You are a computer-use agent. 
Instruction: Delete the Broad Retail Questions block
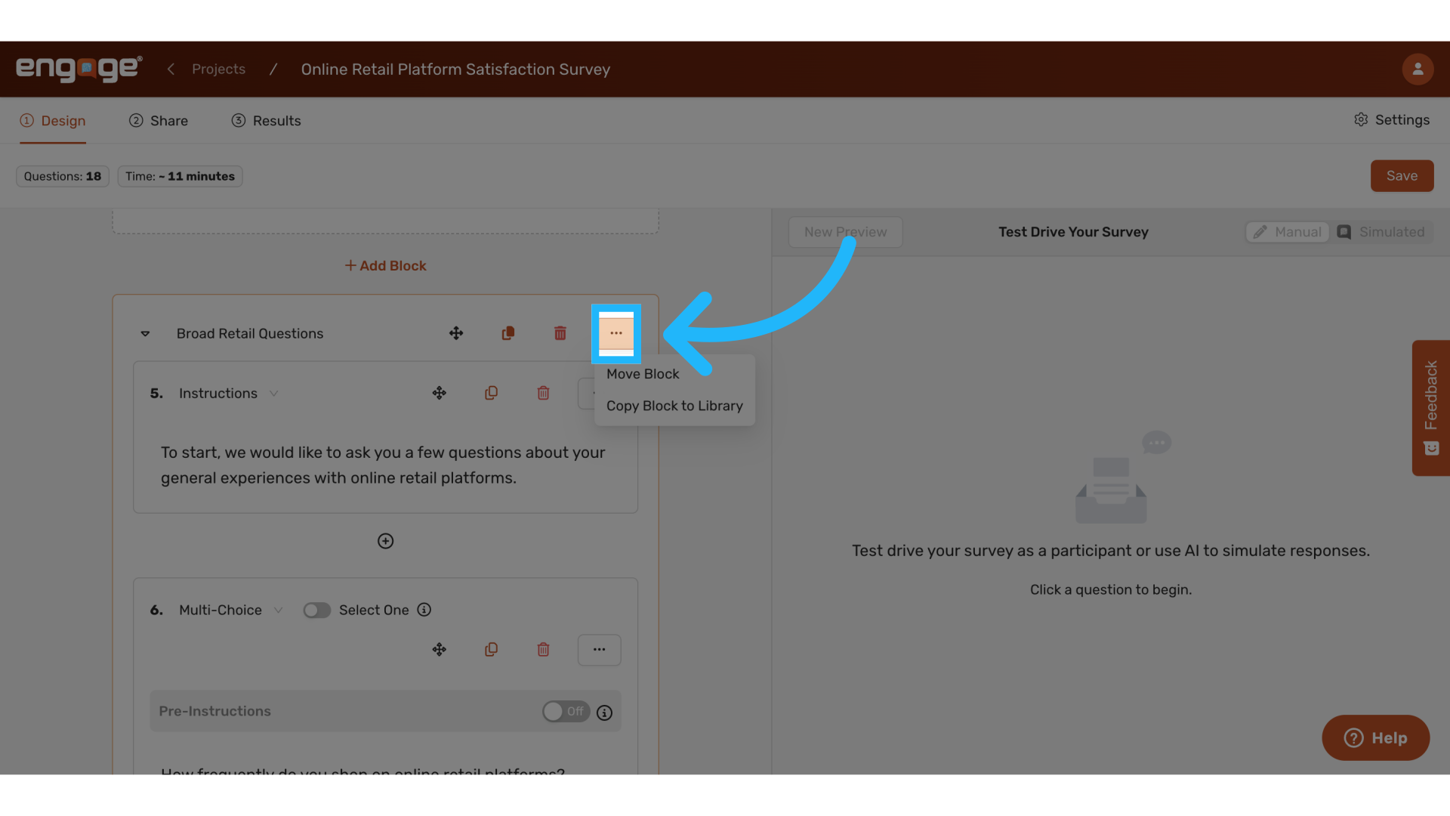click(x=560, y=333)
